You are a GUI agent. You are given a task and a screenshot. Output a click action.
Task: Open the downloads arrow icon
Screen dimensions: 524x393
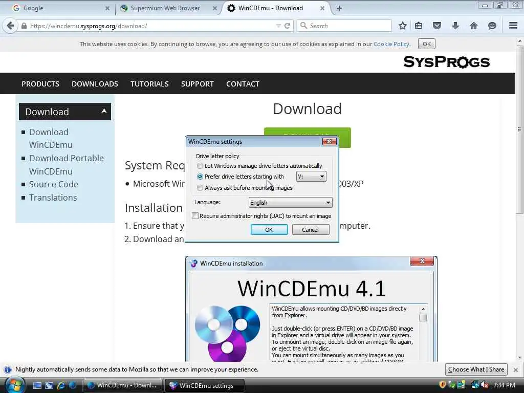[455, 26]
